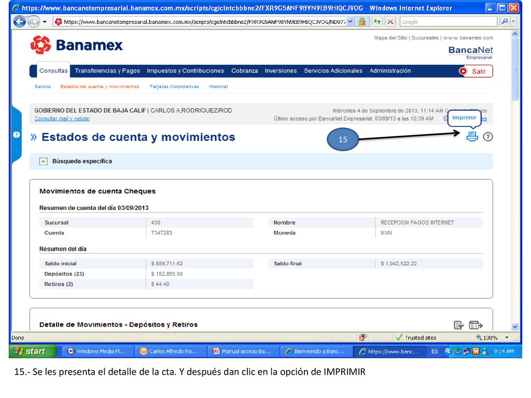Click the tray expand arrow icon
The height and width of the screenshot is (398, 531).
448,351
